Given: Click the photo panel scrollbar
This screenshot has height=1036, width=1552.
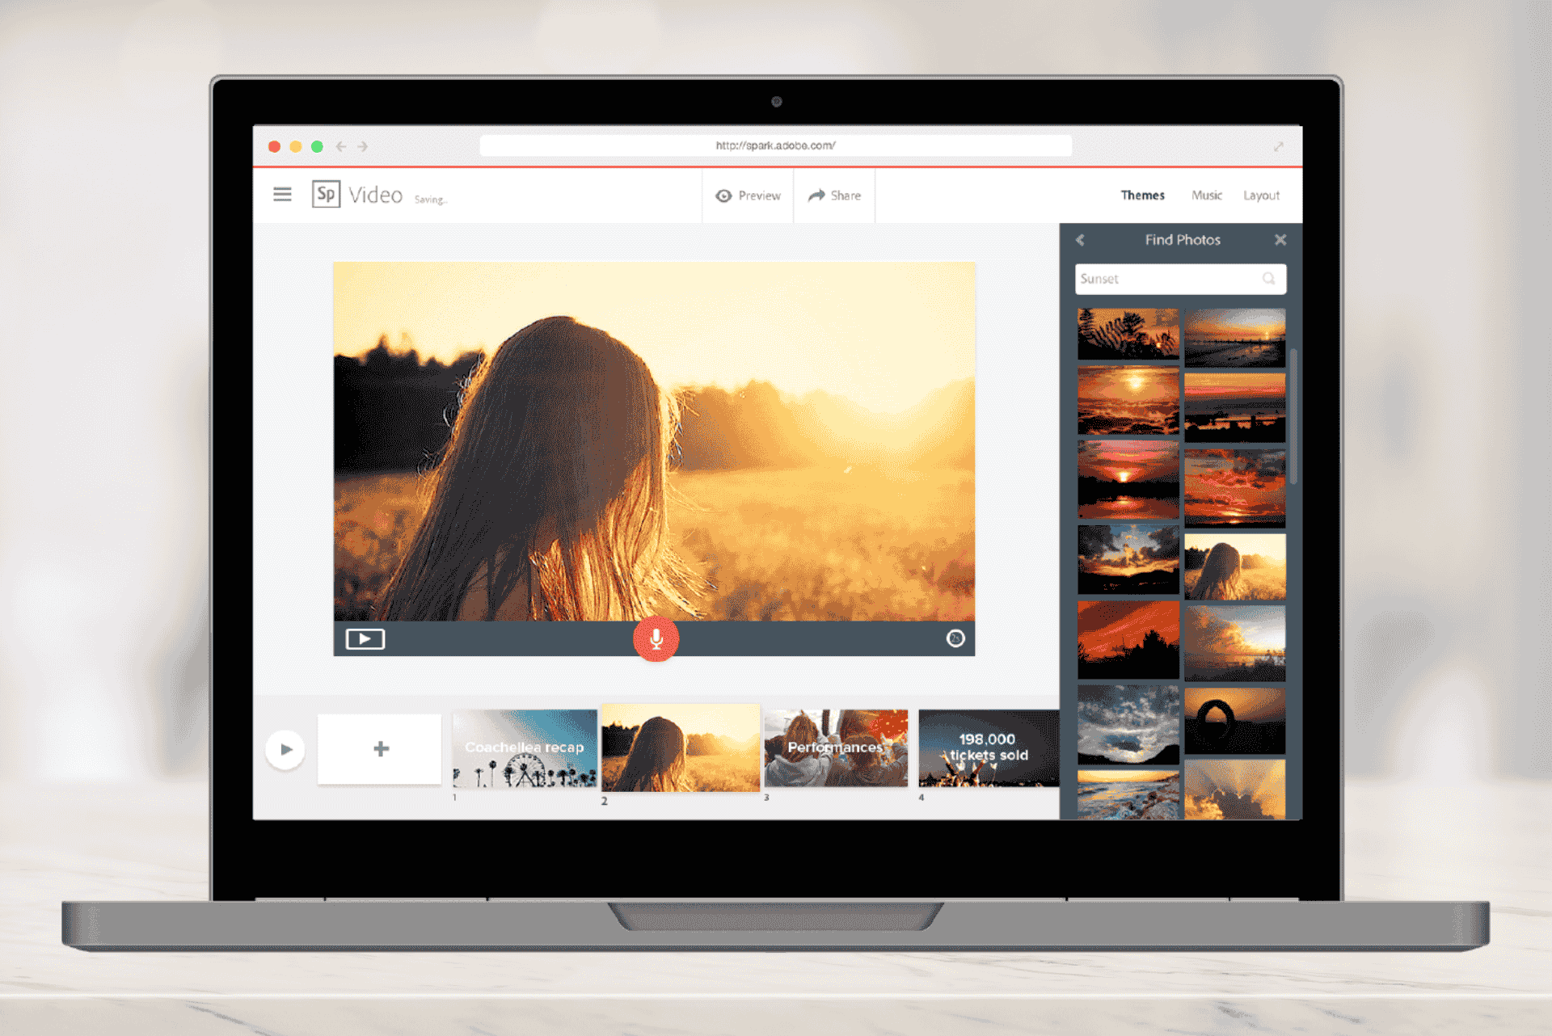Looking at the screenshot, I should [1293, 417].
